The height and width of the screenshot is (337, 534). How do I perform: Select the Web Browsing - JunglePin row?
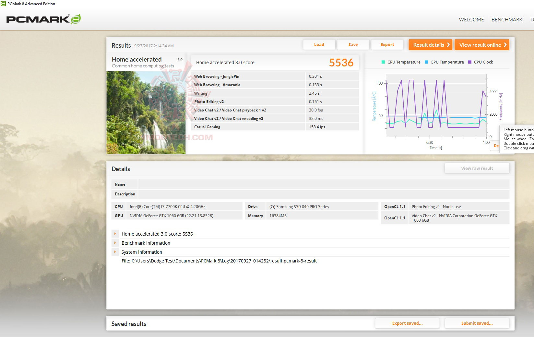pyautogui.click(x=275, y=76)
